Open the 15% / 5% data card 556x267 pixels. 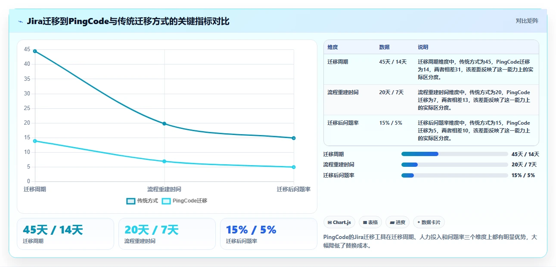(x=269, y=234)
